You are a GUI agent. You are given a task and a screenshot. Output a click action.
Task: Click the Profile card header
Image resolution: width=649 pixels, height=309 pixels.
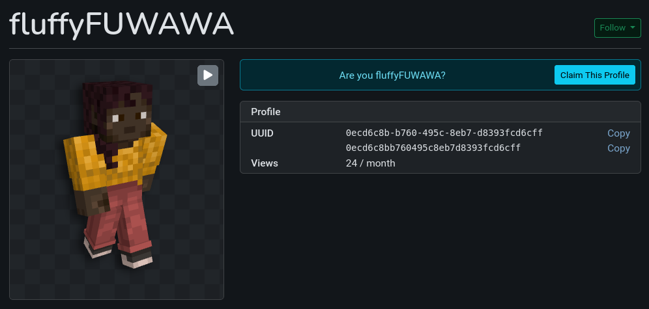(266, 112)
